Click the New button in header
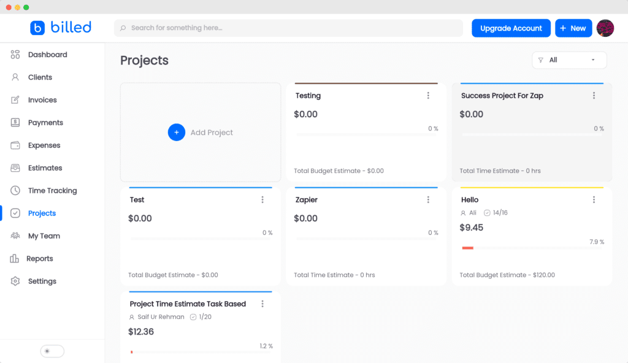 click(x=573, y=28)
